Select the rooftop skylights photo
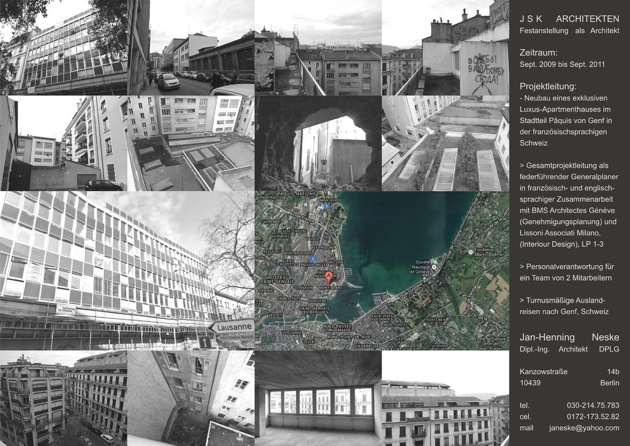The image size is (630, 446). 446,143
